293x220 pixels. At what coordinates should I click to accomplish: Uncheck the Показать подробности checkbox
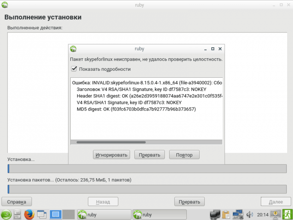pos(73,69)
